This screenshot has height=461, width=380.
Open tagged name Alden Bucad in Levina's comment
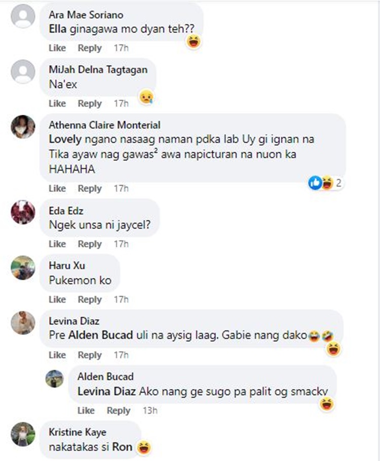point(101,335)
